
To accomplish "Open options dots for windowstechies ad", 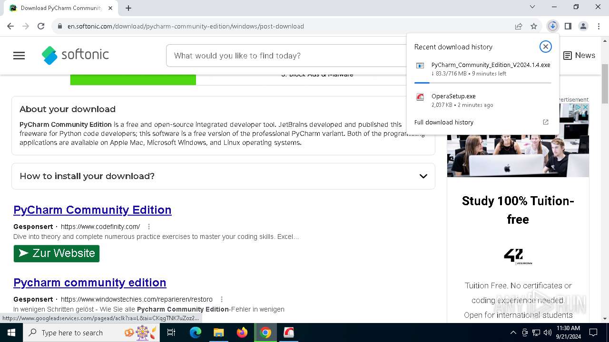I will [x=222, y=299].
